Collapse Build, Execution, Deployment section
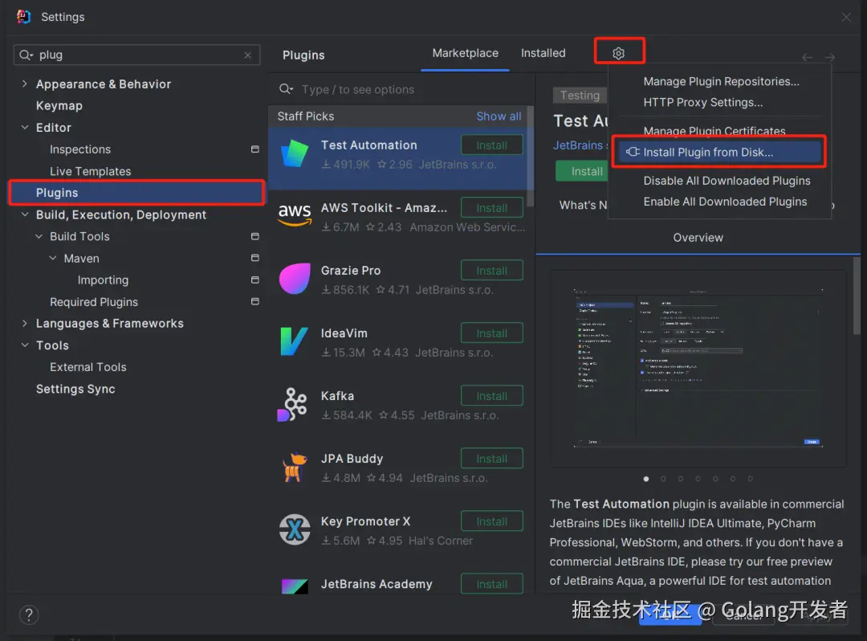 point(24,214)
